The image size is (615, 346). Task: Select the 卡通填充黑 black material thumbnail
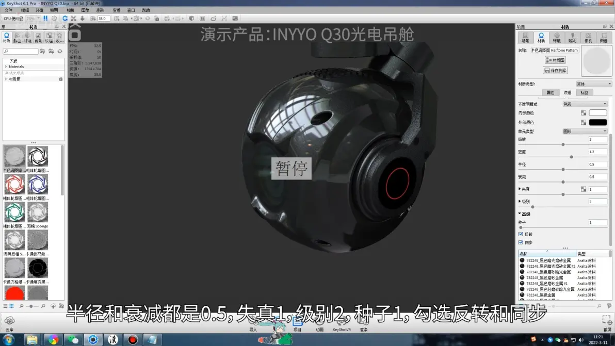tap(38, 268)
